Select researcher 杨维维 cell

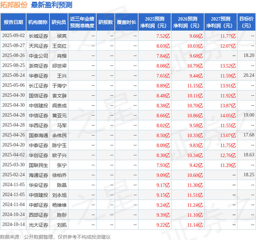pyautogui.click(x=59, y=205)
